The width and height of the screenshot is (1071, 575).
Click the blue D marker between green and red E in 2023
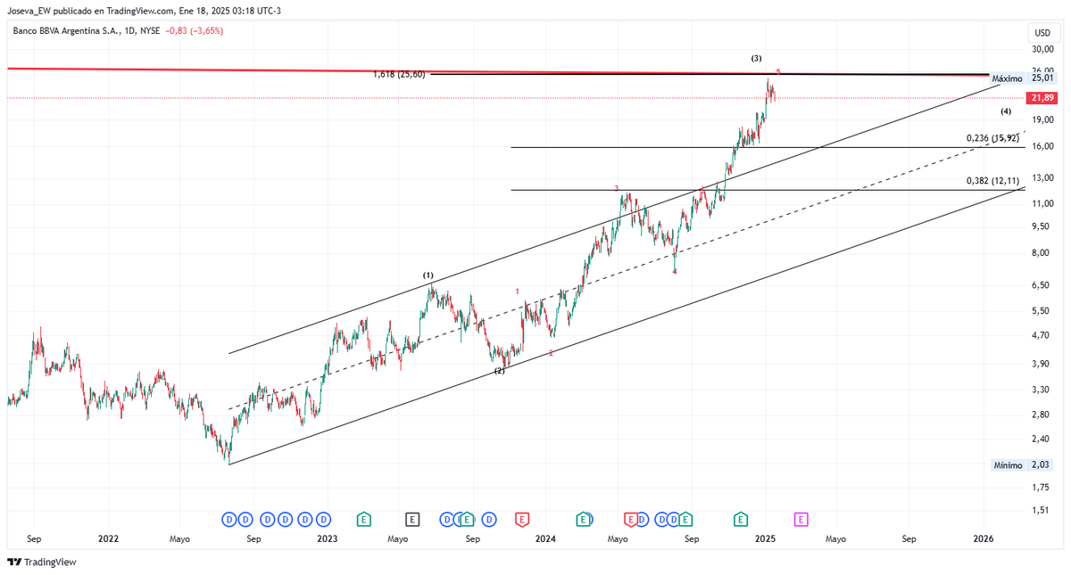489,519
